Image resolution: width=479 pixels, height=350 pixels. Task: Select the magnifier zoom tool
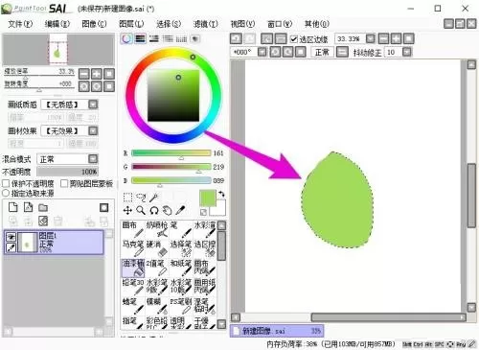point(141,210)
